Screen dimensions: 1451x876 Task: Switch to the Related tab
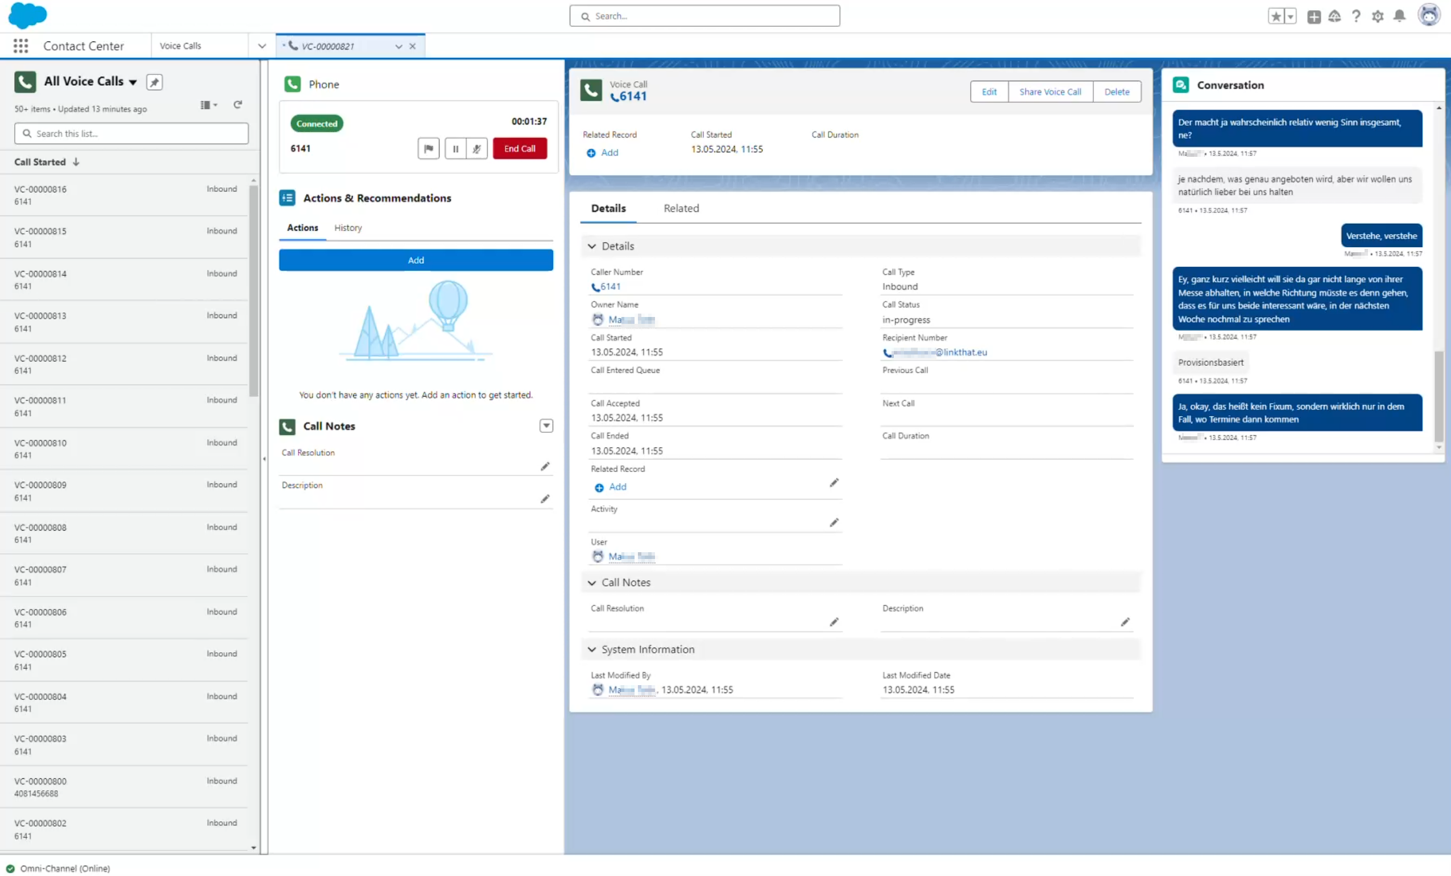pos(681,208)
